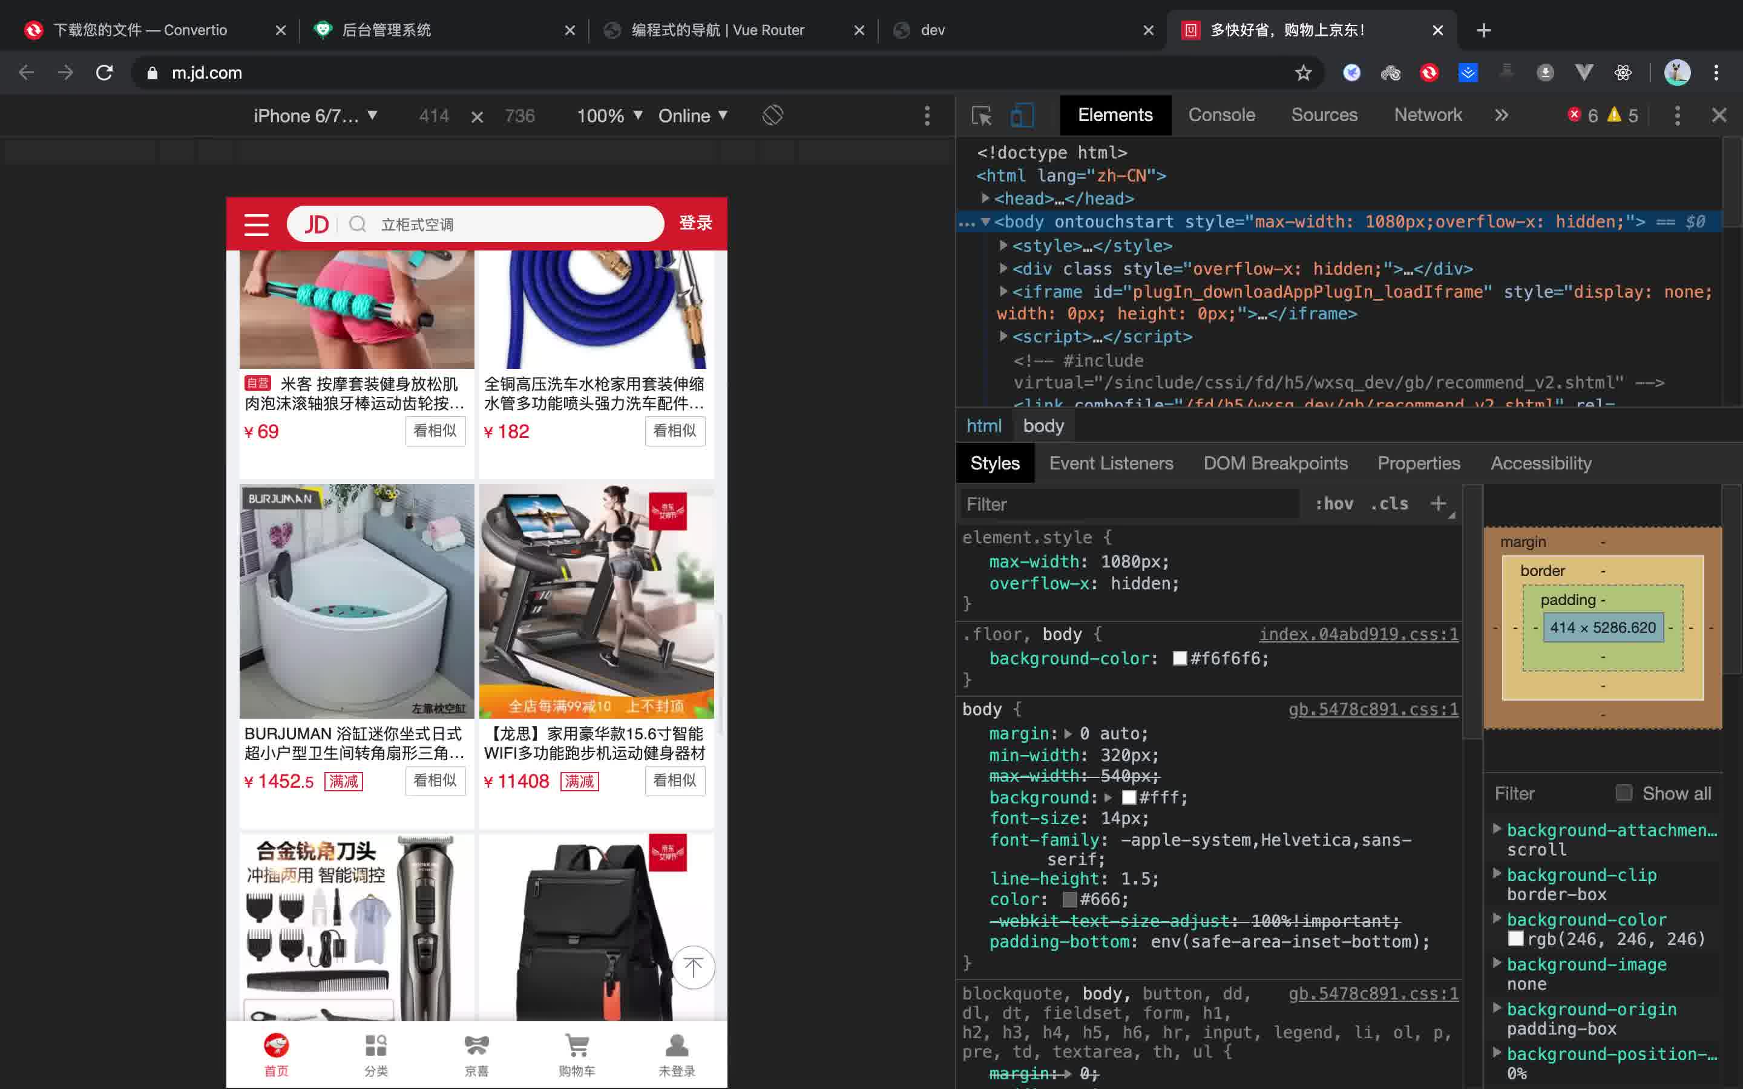
Task: Click the inspect element picker icon
Action: tap(981, 114)
